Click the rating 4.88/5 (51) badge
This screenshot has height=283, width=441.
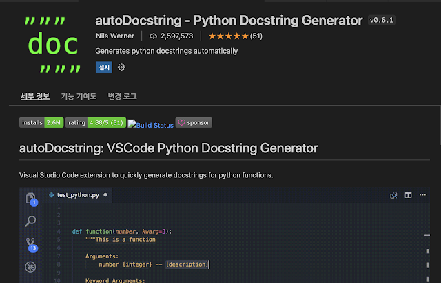(x=96, y=122)
